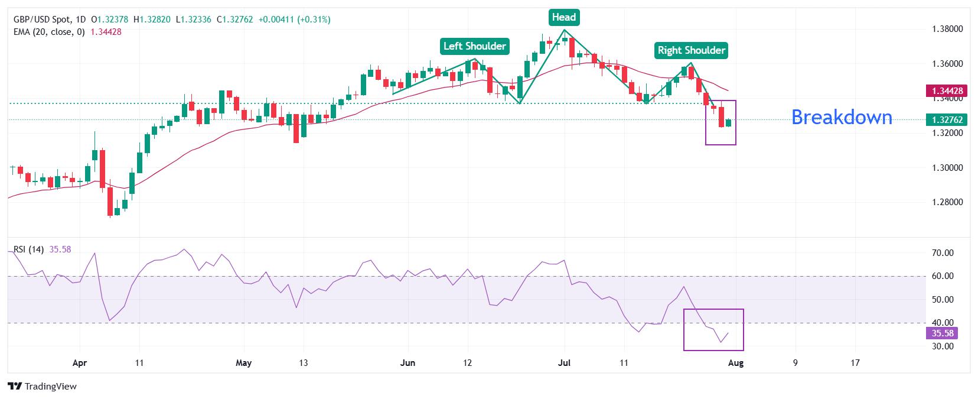Click the Apr date on time axis
978x399 pixels.
(79, 363)
